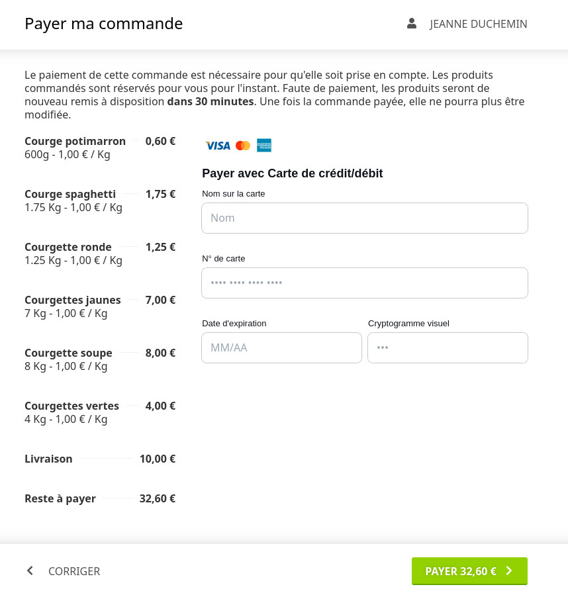Viewport: 568px width, 597px height.
Task: Focus the Nom sur la carte field
Action: tap(364, 218)
